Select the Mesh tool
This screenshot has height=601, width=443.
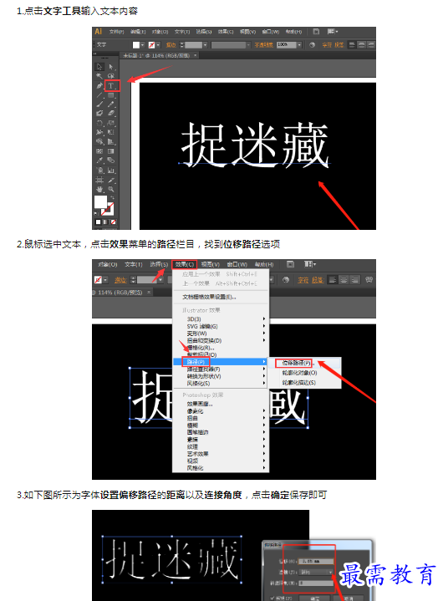(x=99, y=151)
